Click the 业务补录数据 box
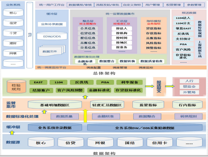 52,24
